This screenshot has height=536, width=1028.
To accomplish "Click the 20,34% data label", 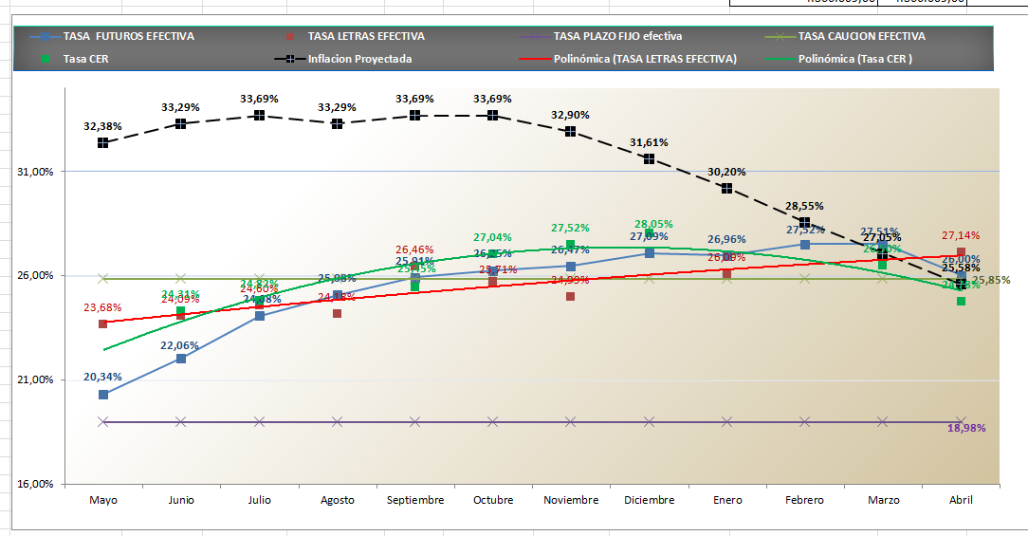I will (x=102, y=377).
